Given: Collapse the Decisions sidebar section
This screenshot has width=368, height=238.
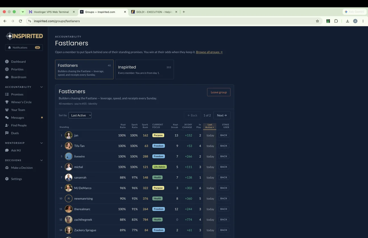Looking at the screenshot, I should click(x=42, y=160).
